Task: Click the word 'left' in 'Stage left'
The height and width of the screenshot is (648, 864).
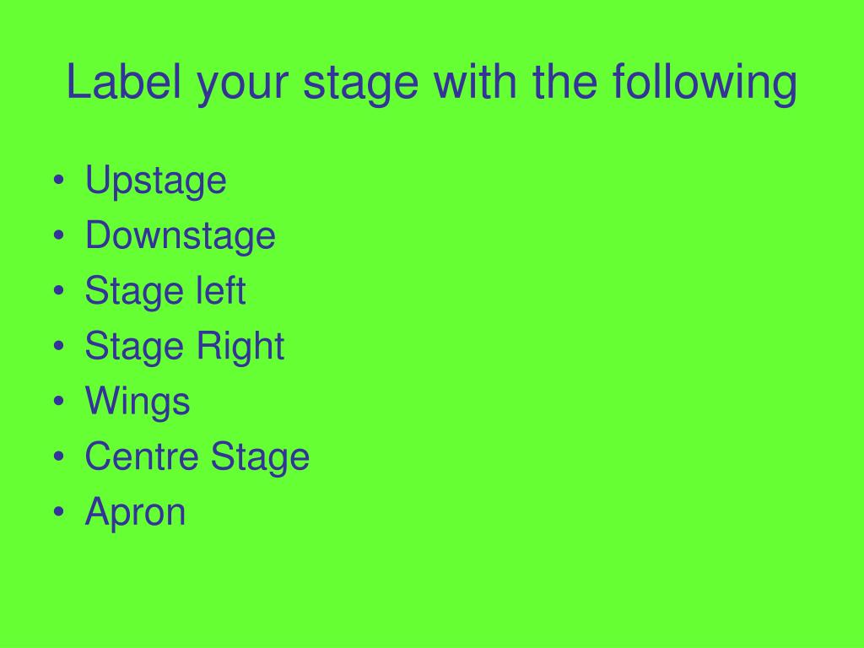Action: [x=221, y=289]
